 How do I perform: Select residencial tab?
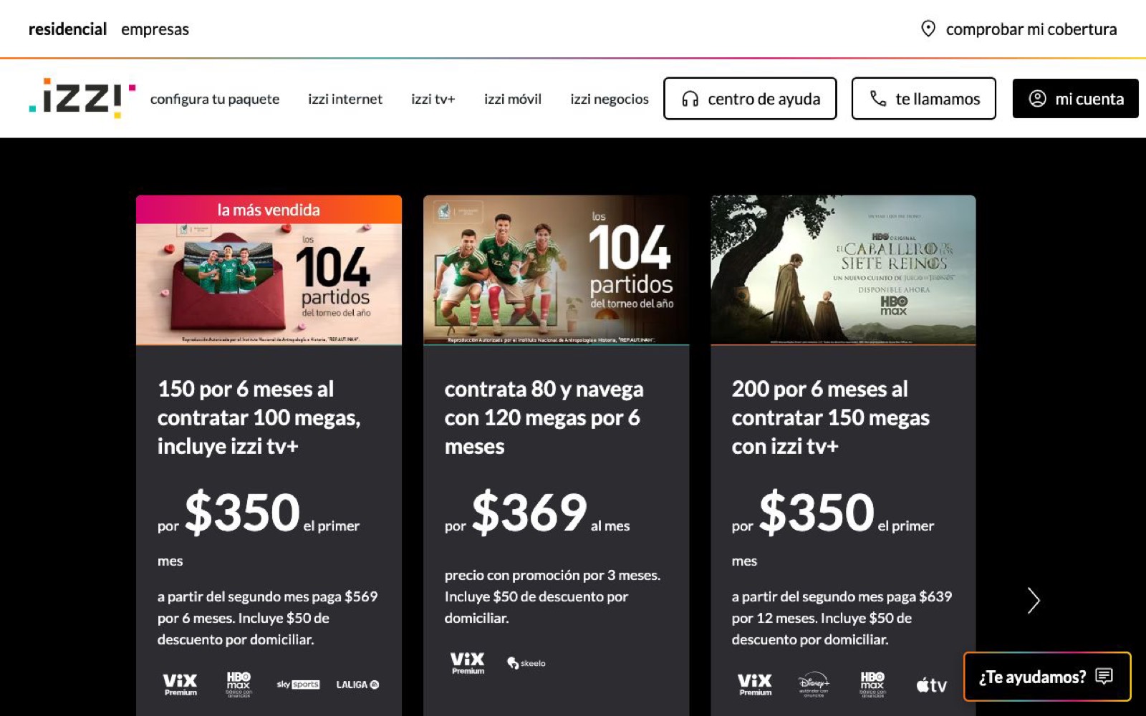pyautogui.click(x=67, y=29)
